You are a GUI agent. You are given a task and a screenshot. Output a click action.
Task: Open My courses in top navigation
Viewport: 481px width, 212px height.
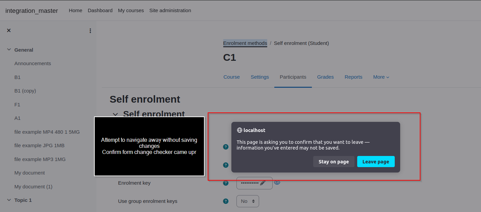tap(131, 10)
